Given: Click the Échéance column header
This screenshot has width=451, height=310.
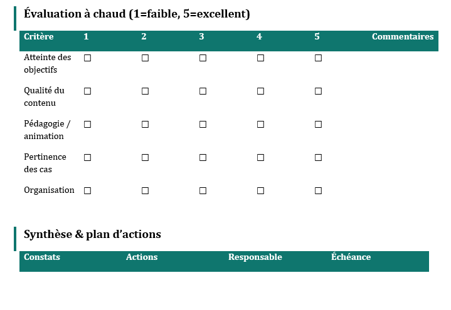Looking at the screenshot, I should tap(351, 257).
